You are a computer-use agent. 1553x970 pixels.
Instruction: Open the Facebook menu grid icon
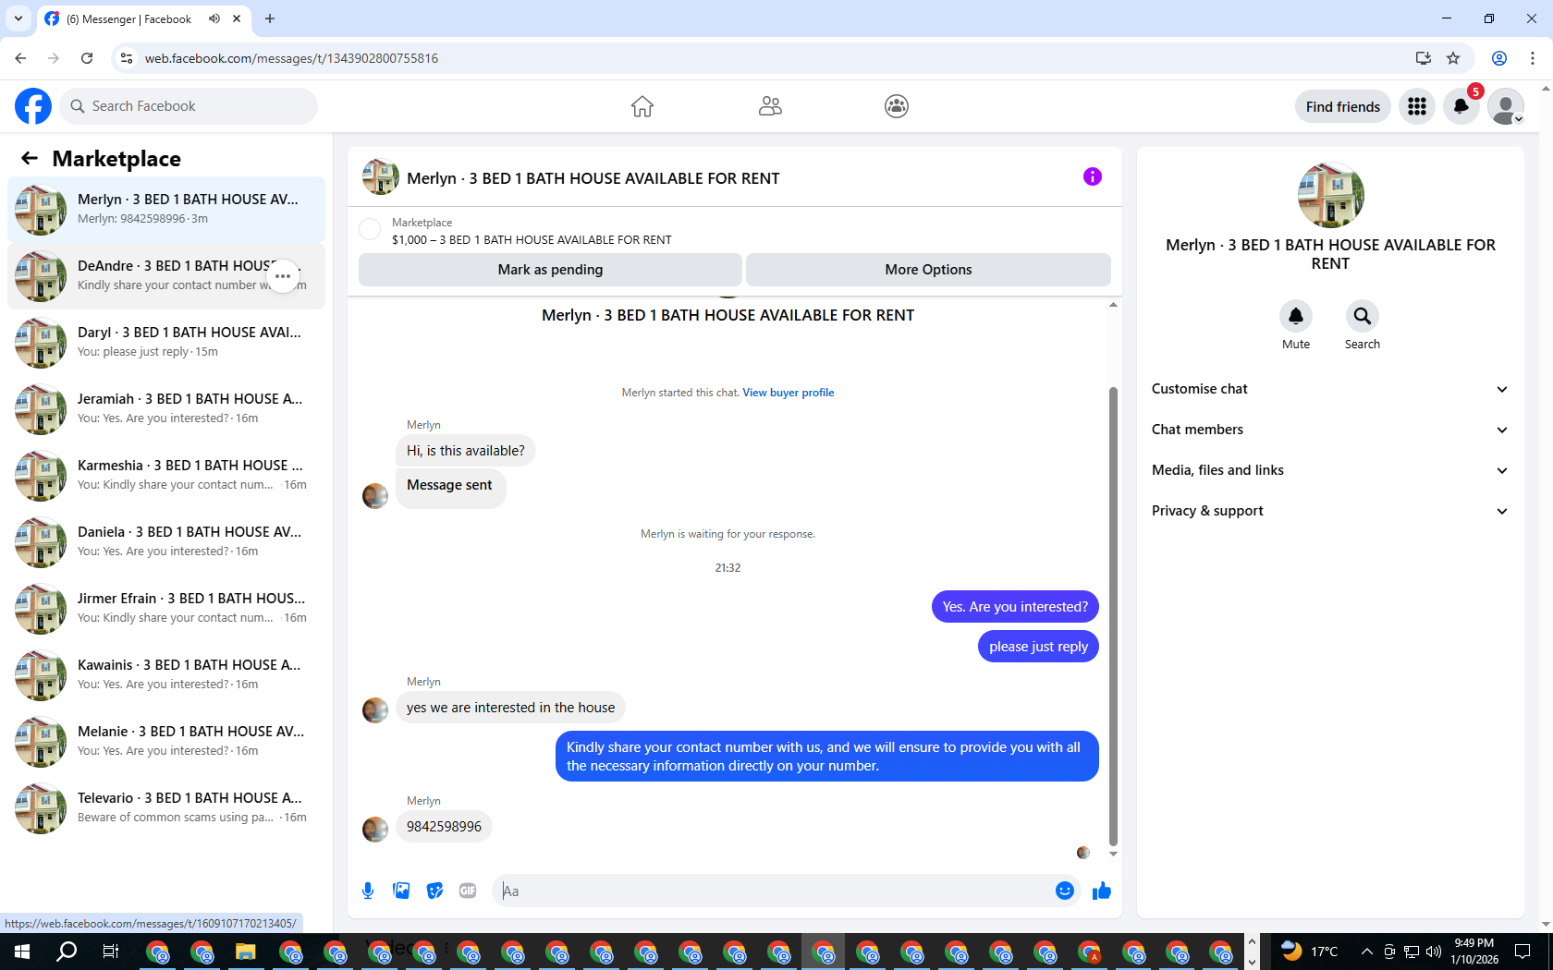click(x=1417, y=106)
